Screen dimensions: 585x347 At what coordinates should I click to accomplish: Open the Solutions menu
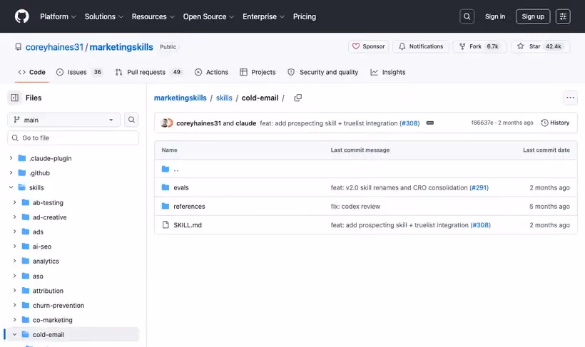point(103,16)
